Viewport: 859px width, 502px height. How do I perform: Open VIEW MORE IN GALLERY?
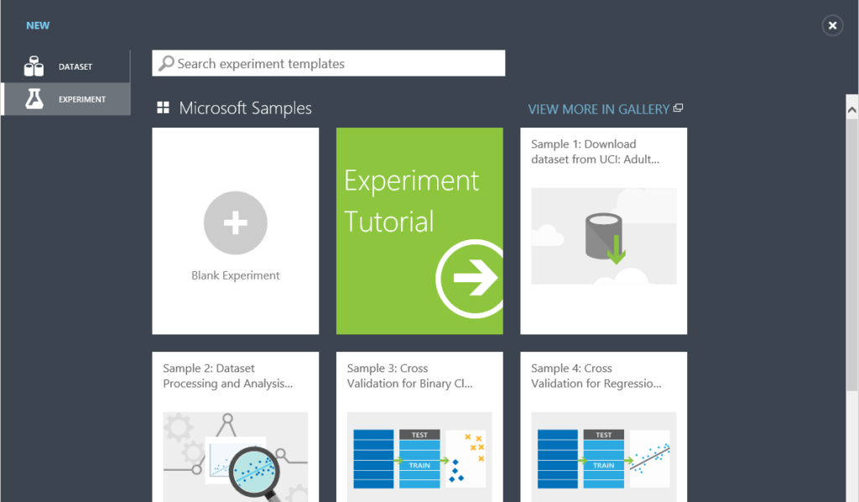[600, 108]
